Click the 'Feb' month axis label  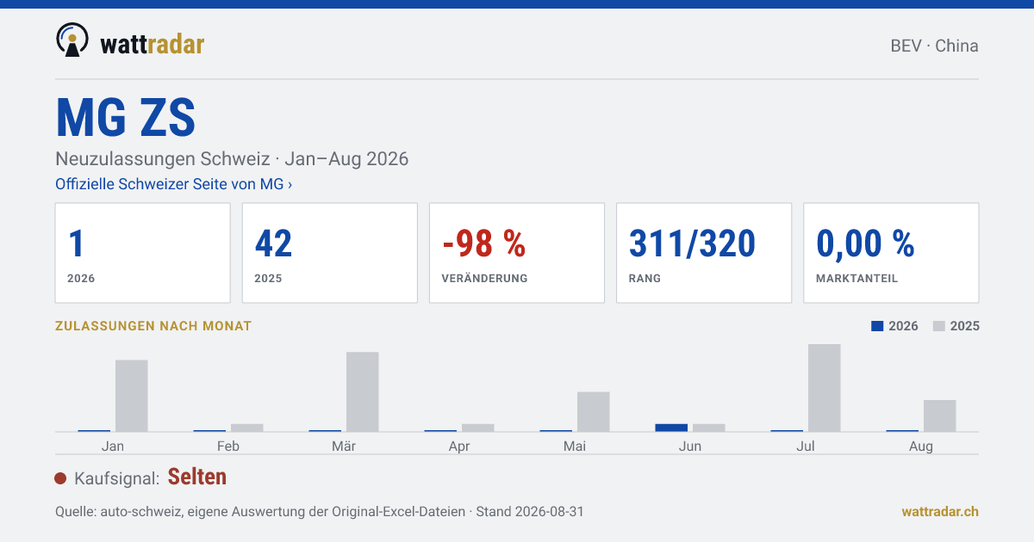pos(228,446)
